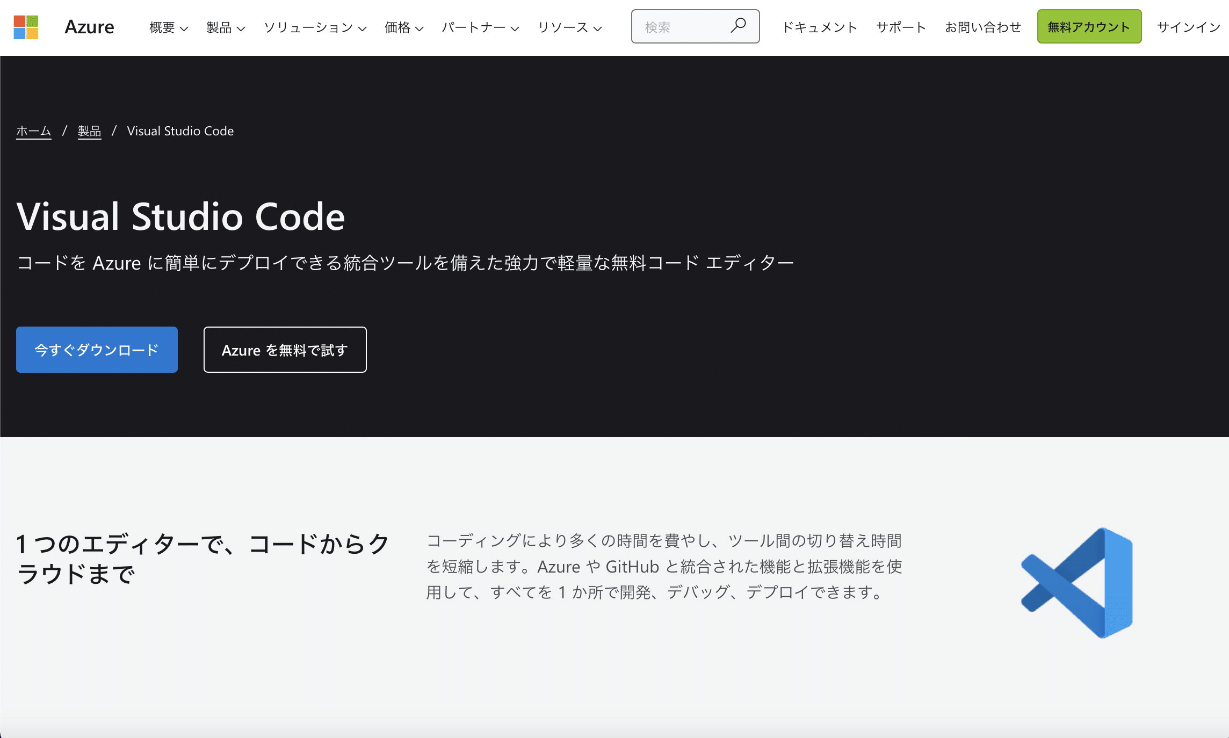Click the Visual Studio Code logo image
The height and width of the screenshot is (738, 1229).
1077,583
